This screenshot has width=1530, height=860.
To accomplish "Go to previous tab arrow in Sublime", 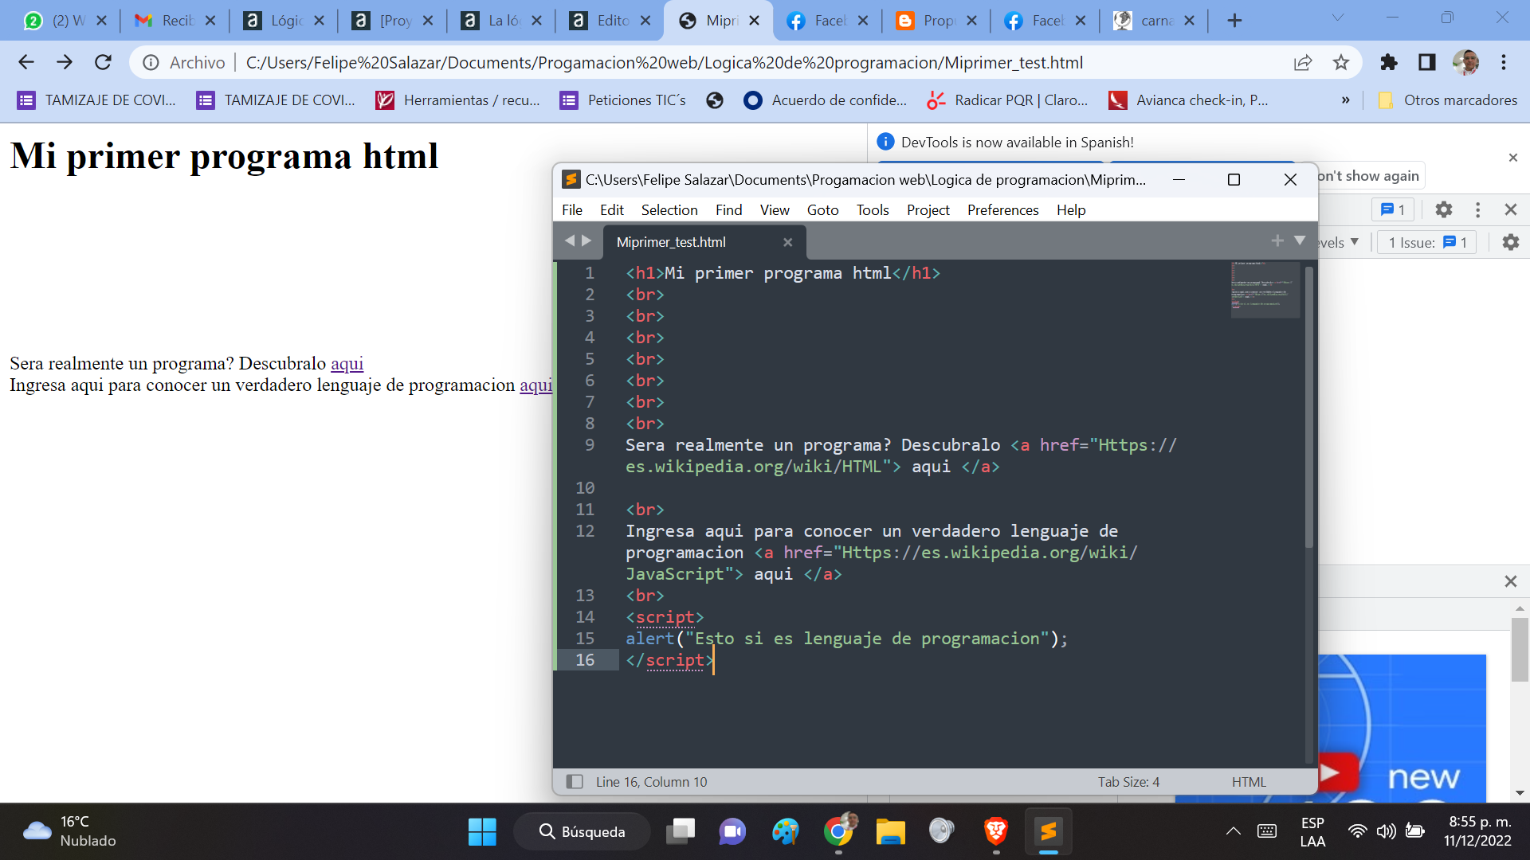I will pyautogui.click(x=570, y=240).
